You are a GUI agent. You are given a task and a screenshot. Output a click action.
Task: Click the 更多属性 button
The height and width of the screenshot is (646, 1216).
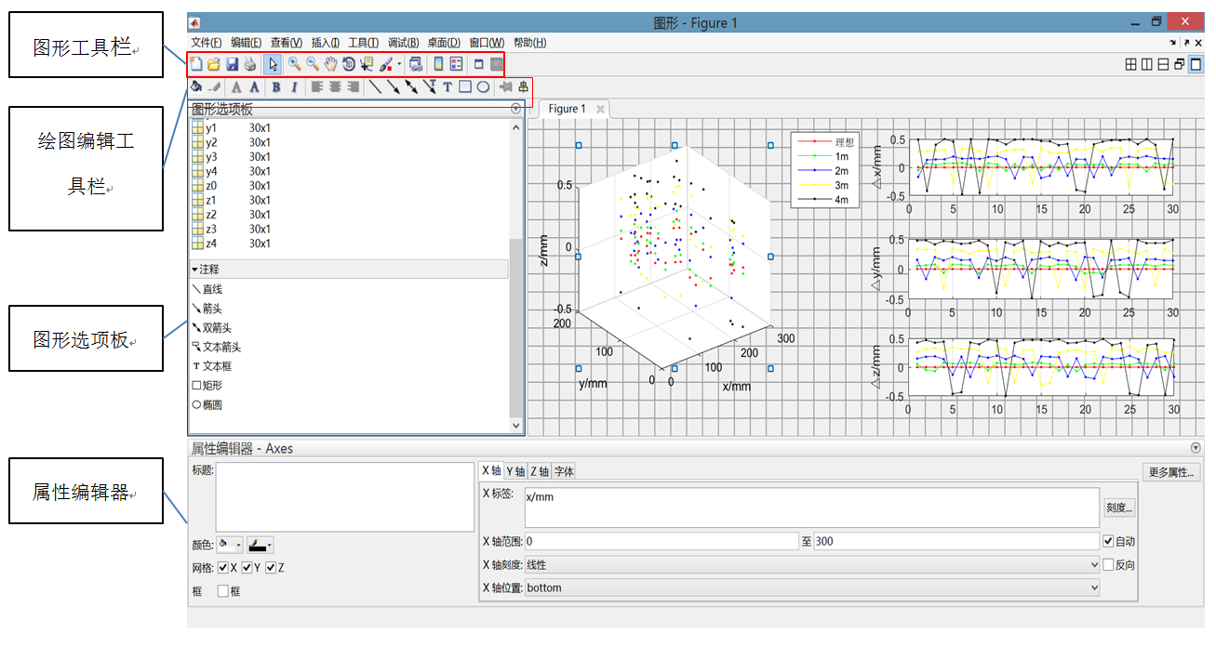pos(1171,471)
